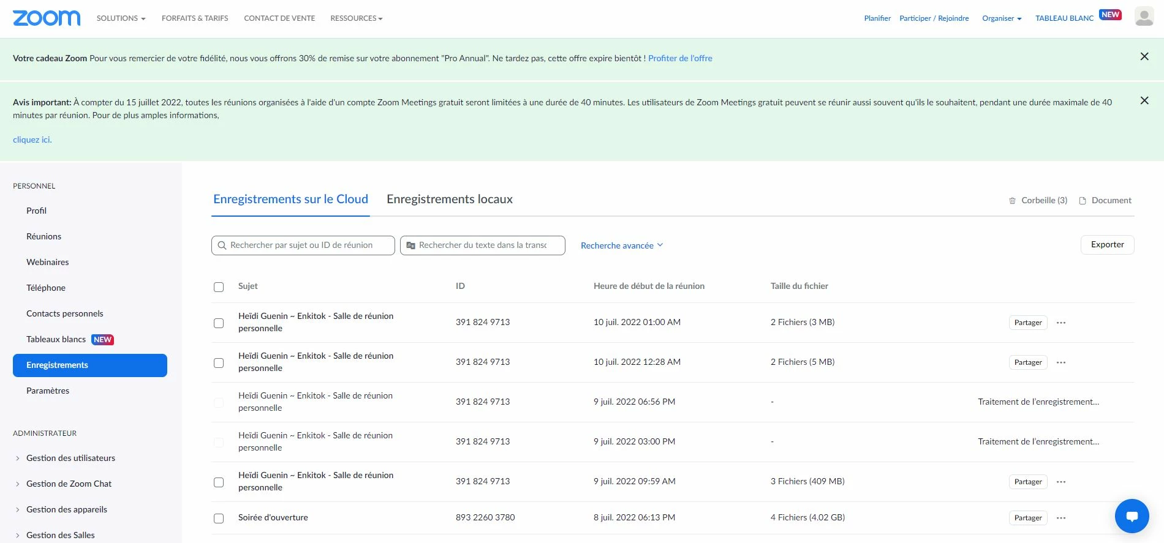Click the transcript search icon
Screen dimensions: 1164x543
click(411, 245)
